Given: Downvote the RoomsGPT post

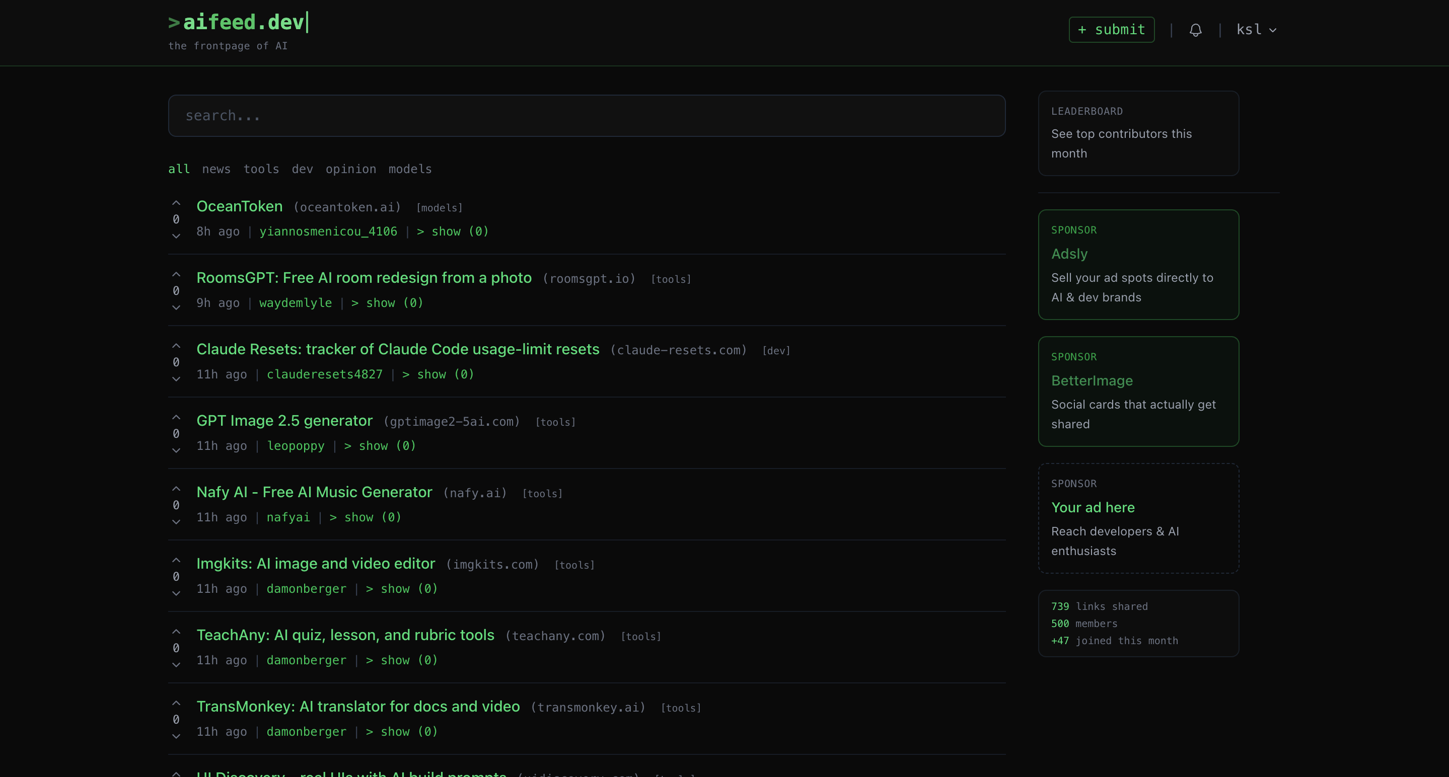Looking at the screenshot, I should tap(176, 307).
